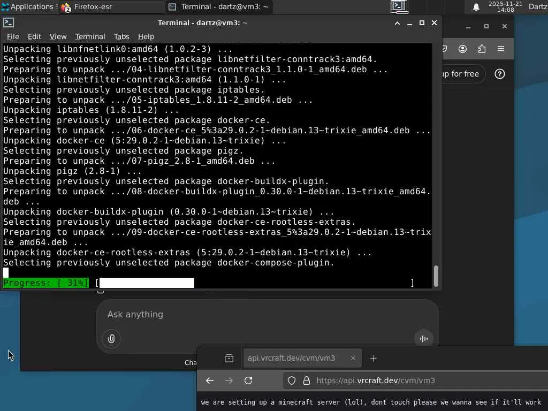Viewport: 548px width, 411px height.
Task: Switch to Firefox-esr in the taskbar
Action: click(x=111, y=6)
